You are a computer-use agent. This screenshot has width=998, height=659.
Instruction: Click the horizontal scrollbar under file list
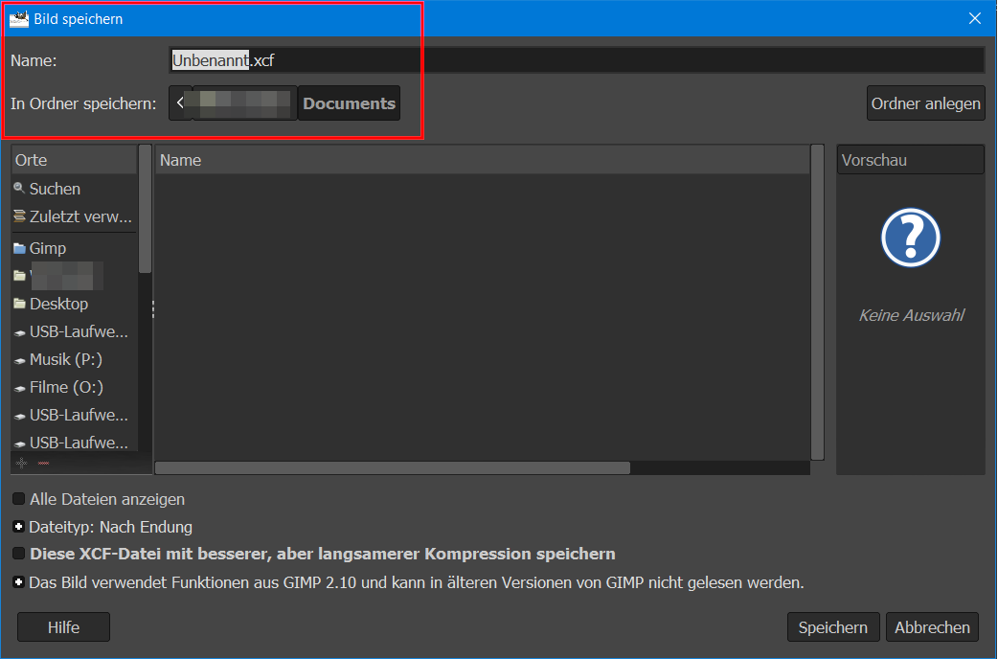[x=393, y=468]
